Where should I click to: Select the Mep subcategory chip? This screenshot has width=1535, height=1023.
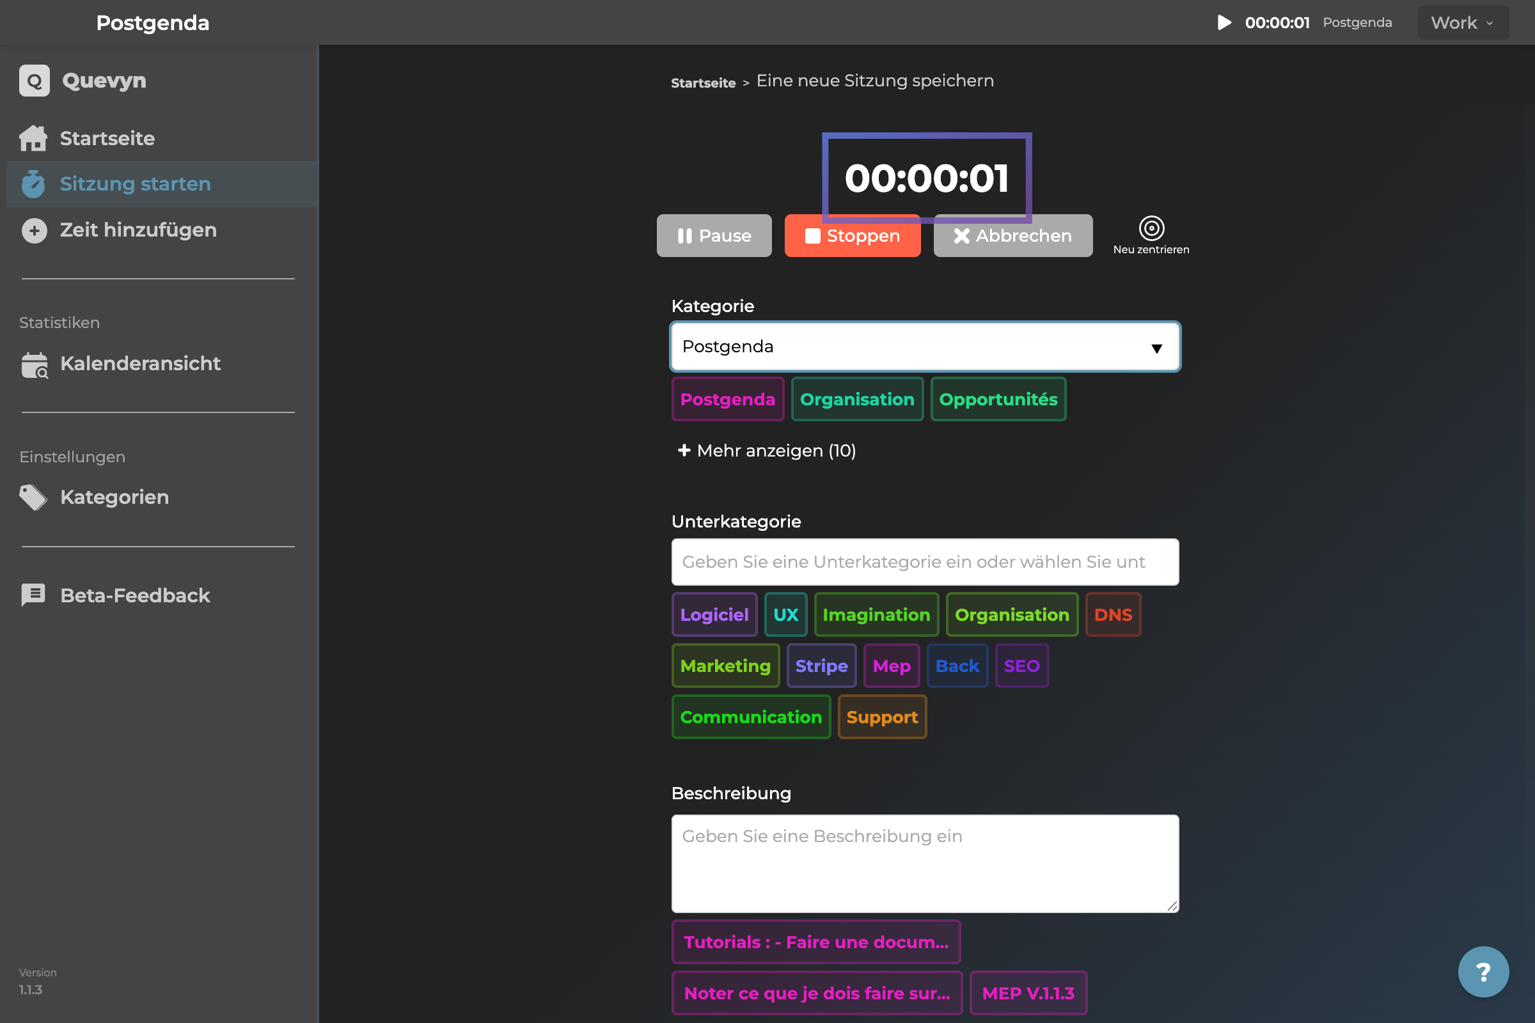(892, 666)
